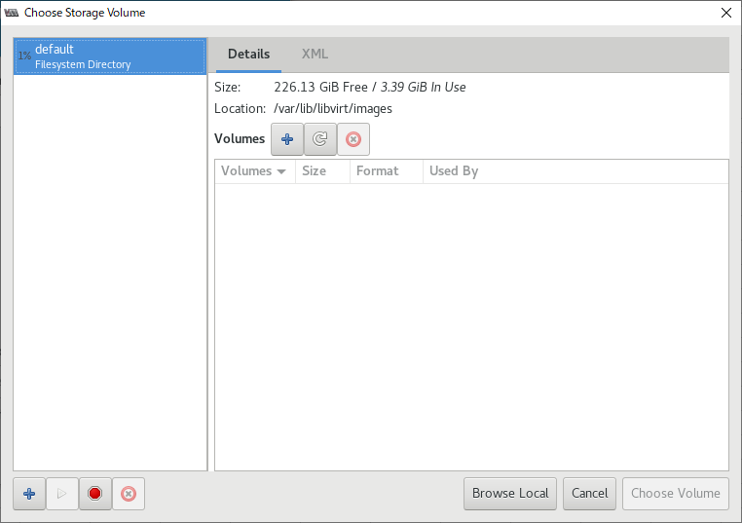The width and height of the screenshot is (742, 523).
Task: Stop the default pool with red icon
Action: pos(95,494)
